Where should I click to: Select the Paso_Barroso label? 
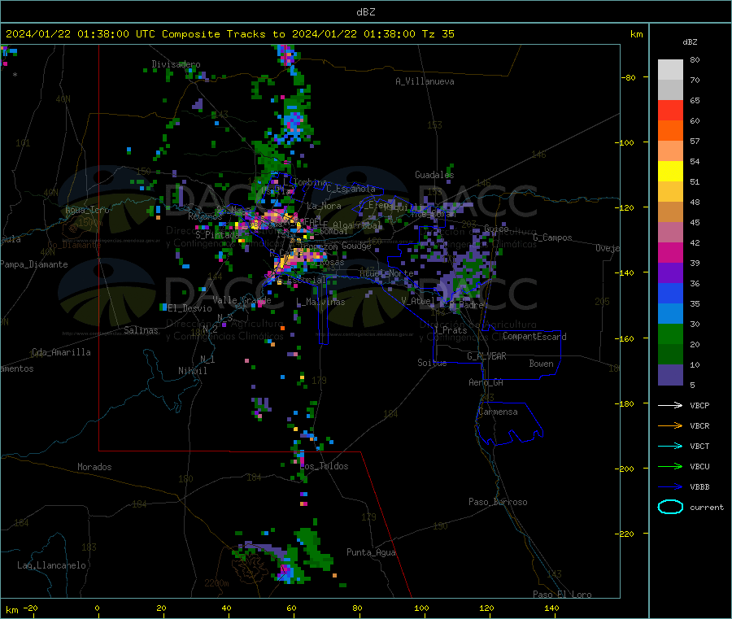(498, 502)
